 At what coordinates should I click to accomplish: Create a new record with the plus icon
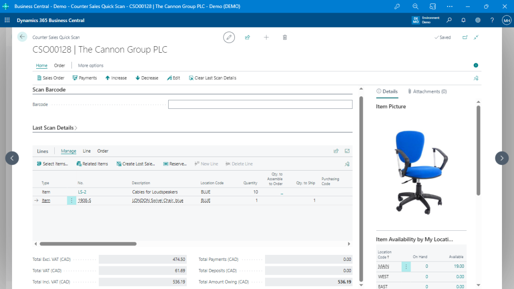266,37
